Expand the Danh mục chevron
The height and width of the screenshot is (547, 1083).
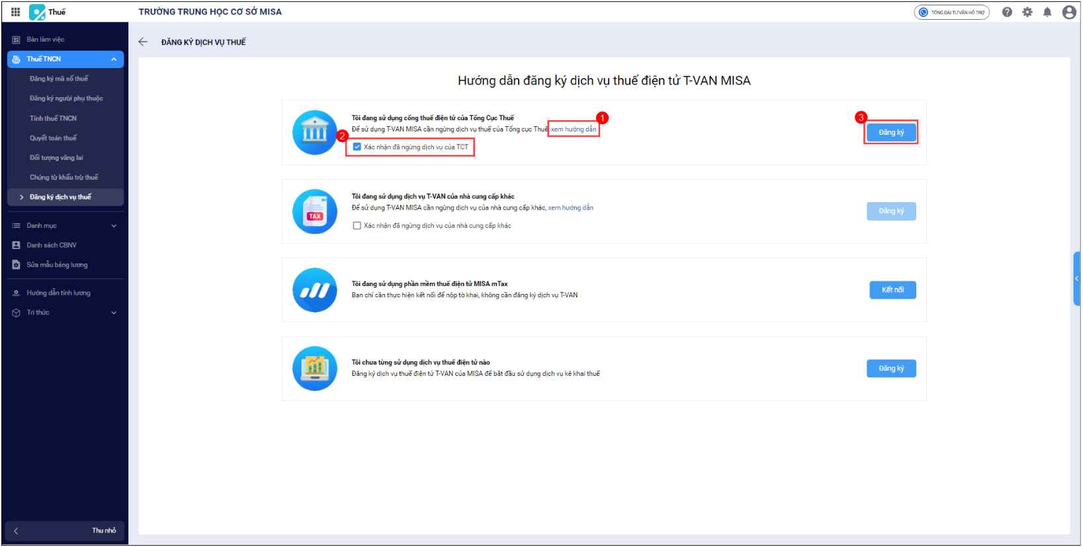pyautogui.click(x=114, y=226)
